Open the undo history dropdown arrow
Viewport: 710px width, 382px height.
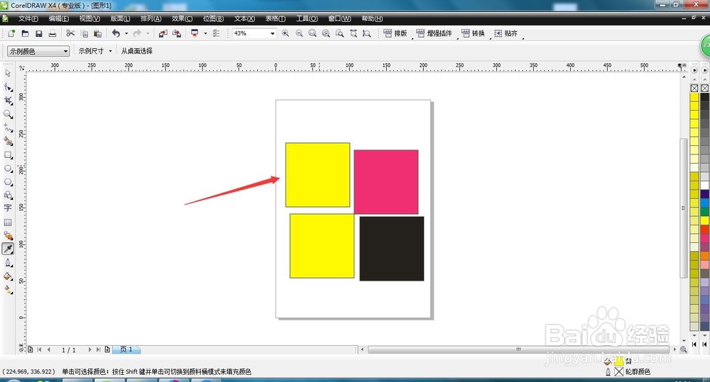point(126,33)
